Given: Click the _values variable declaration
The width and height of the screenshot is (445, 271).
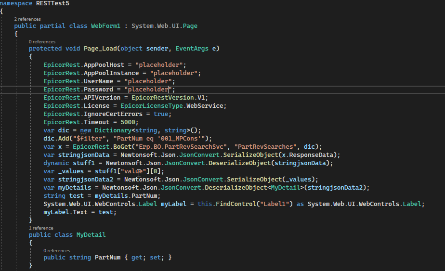Looking at the screenshot, I should point(71,172).
